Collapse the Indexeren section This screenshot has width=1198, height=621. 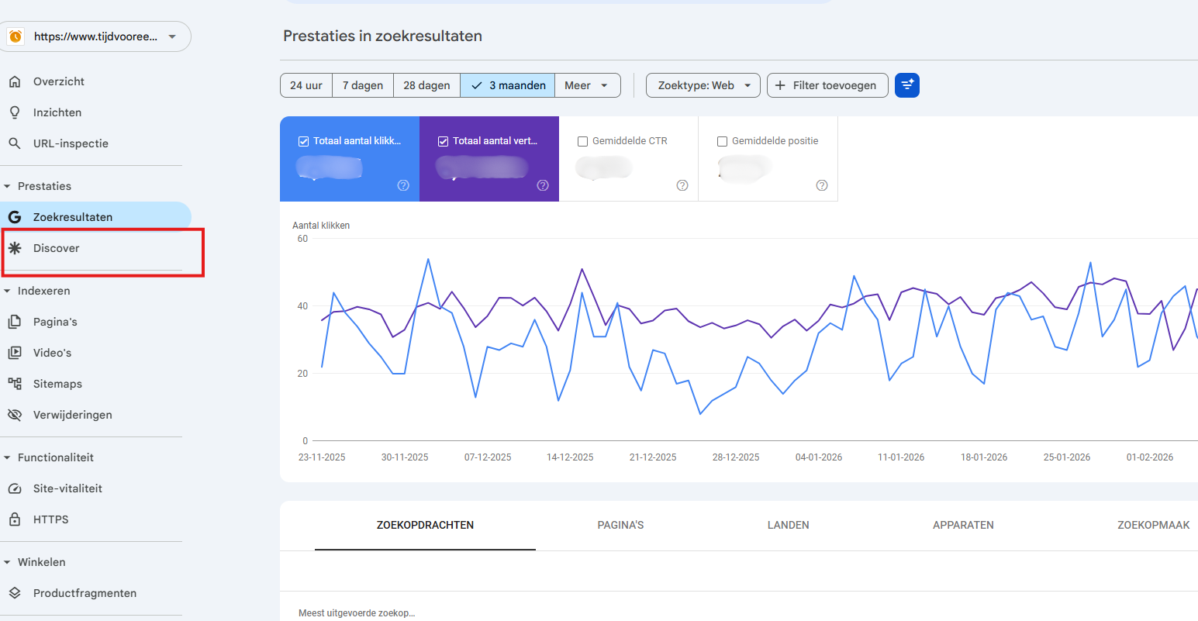pyautogui.click(x=11, y=290)
